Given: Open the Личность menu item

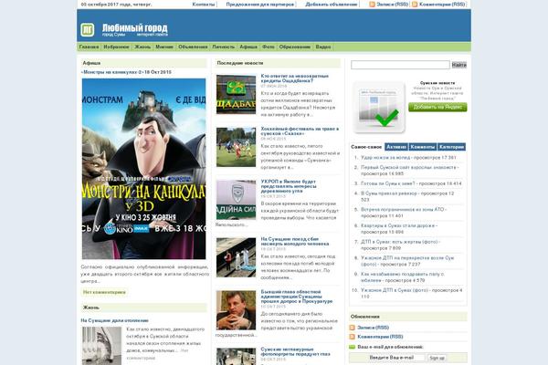Looking at the screenshot, I should (224, 47).
